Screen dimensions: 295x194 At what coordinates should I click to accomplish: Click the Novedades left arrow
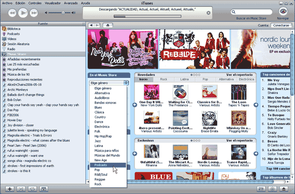pos(135,105)
